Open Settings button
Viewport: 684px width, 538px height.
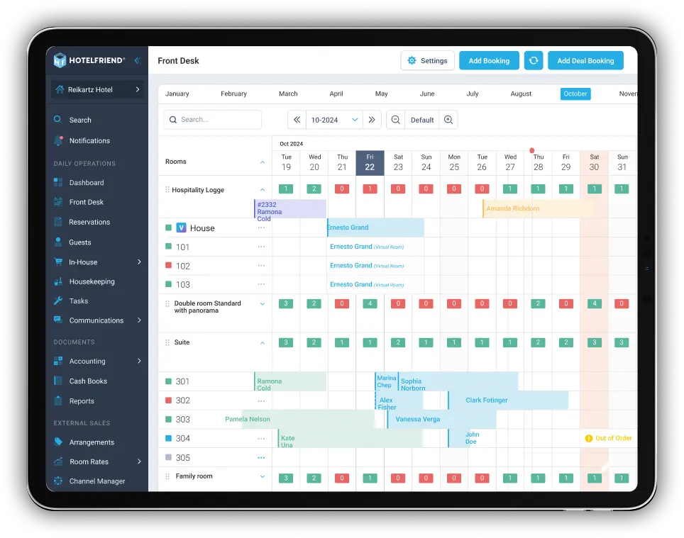pos(427,60)
